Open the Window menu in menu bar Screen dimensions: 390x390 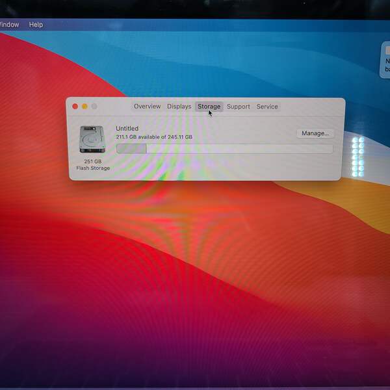click(x=10, y=25)
